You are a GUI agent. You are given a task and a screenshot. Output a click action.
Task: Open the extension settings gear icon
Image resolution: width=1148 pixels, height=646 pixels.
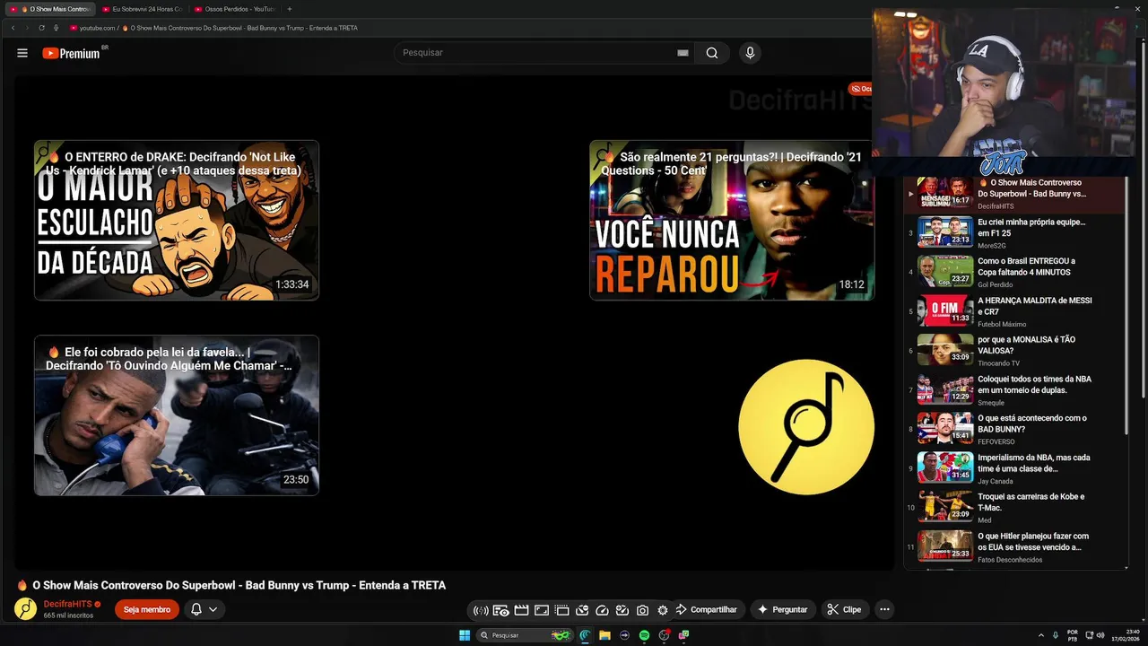point(663,610)
